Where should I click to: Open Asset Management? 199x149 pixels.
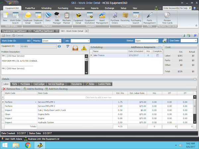click(102, 18)
